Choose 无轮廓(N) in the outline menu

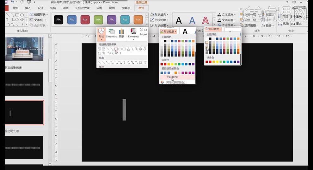[x=172, y=77]
